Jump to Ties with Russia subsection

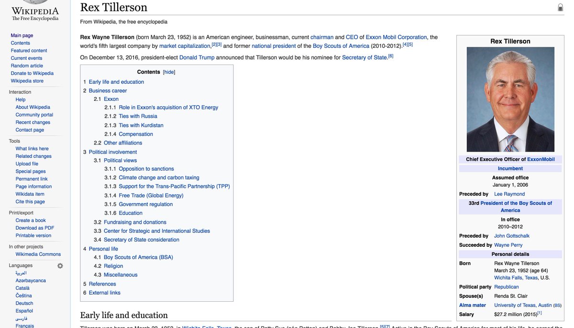tap(138, 116)
